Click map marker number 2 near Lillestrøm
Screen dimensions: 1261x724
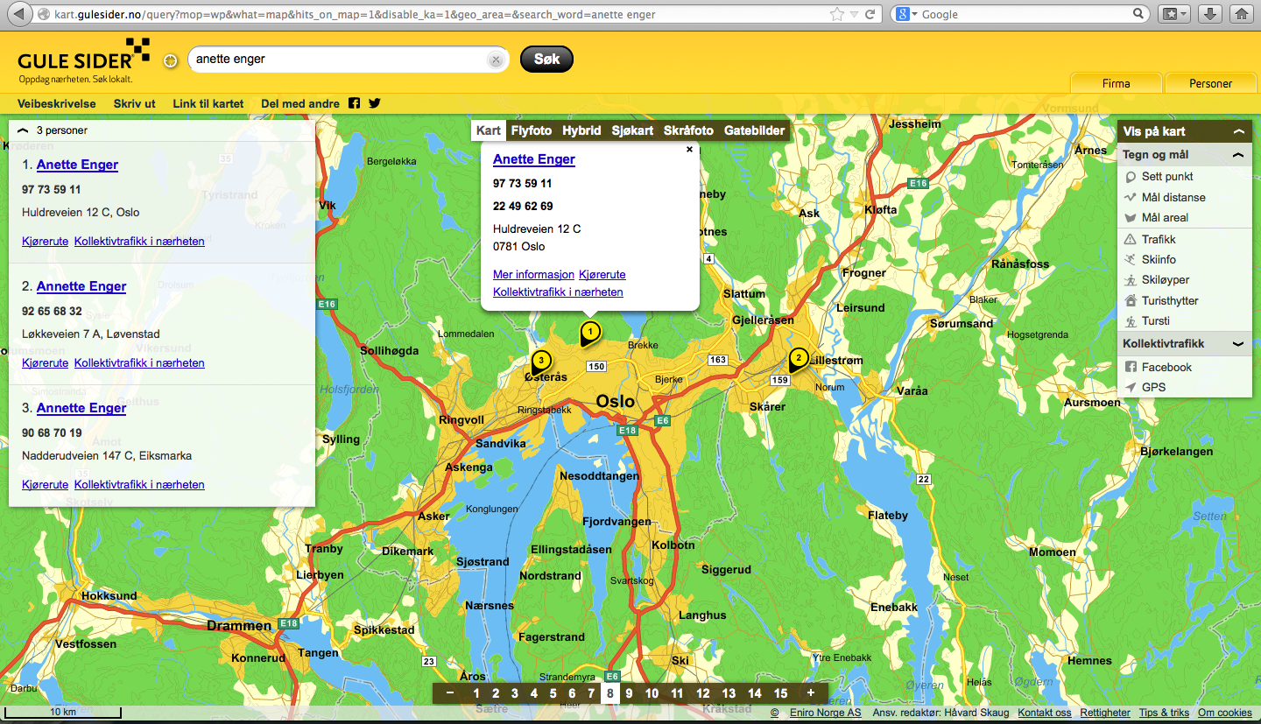click(798, 359)
